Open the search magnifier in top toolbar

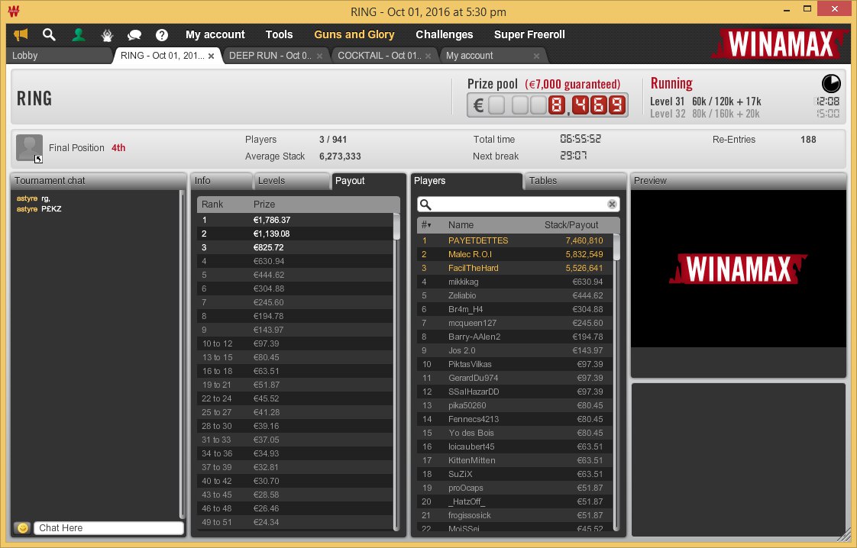(x=49, y=35)
